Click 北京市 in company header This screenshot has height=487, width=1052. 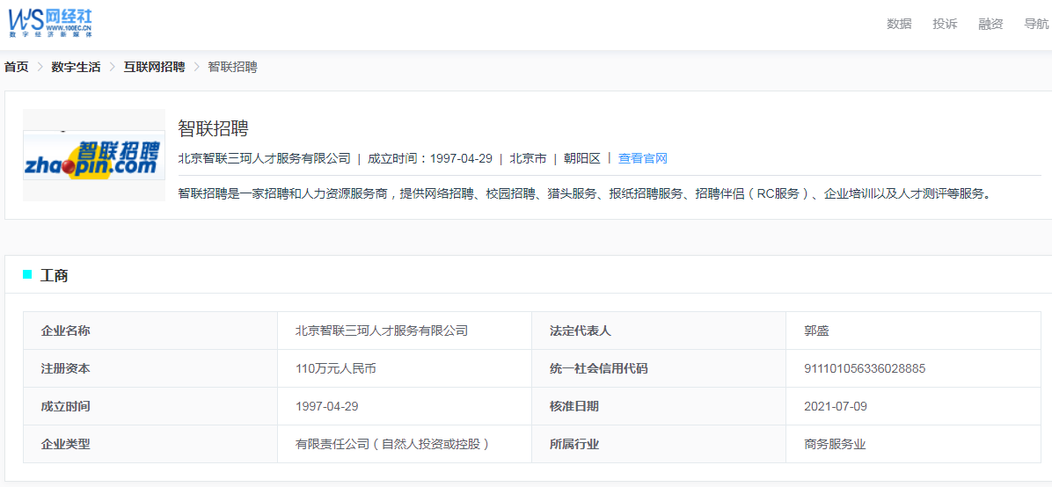(528, 158)
